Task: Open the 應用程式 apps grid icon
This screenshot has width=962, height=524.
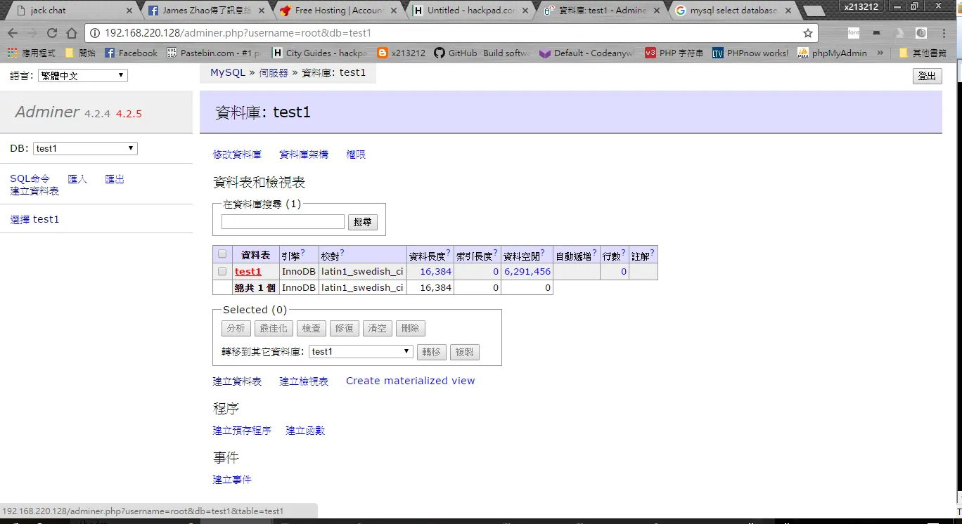Action: tap(12, 53)
